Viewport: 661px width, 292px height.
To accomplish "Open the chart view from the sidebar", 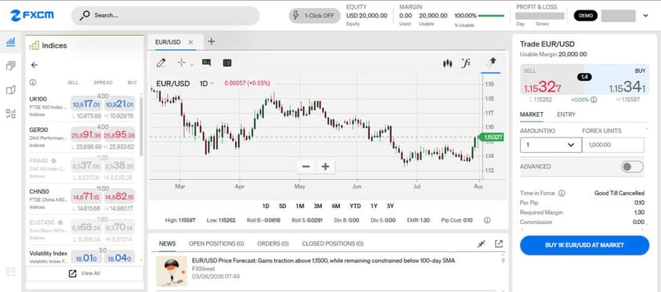I will coord(10,42).
